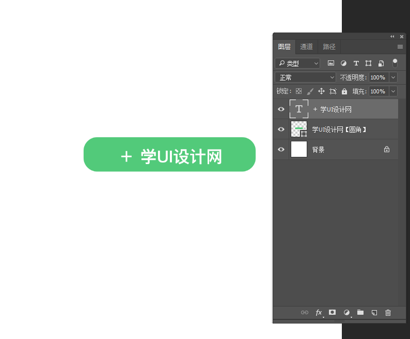Open the fx layer style menu

[x=319, y=313]
